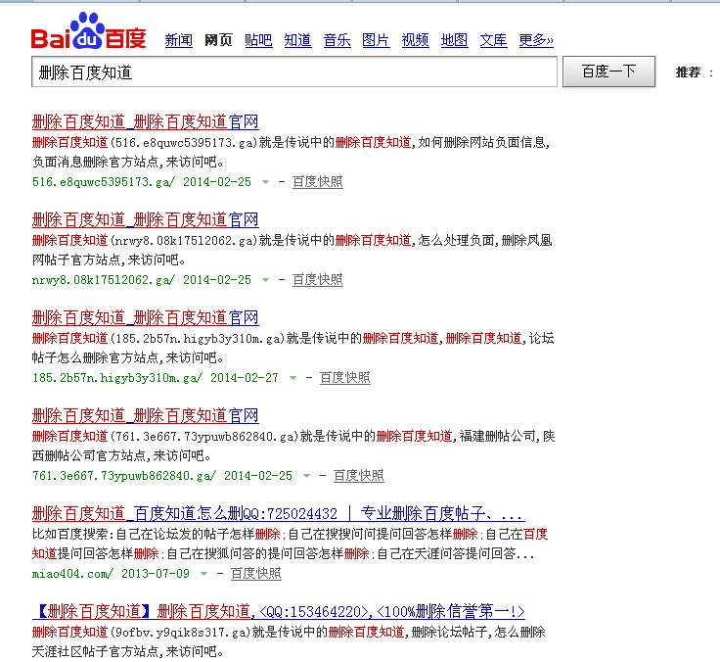Go to the 地图 tab
The height and width of the screenshot is (662, 720).
454,40
